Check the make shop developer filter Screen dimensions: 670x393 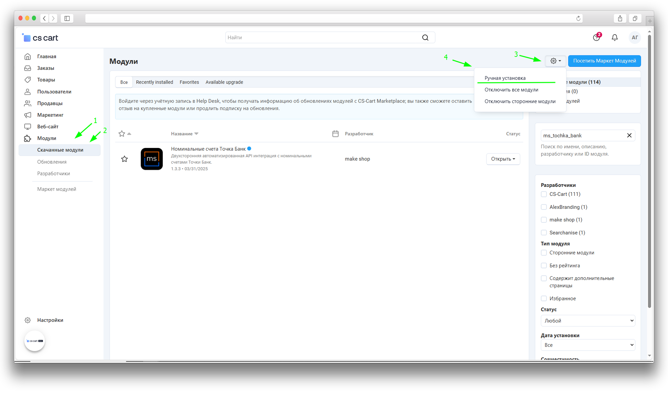[544, 220]
